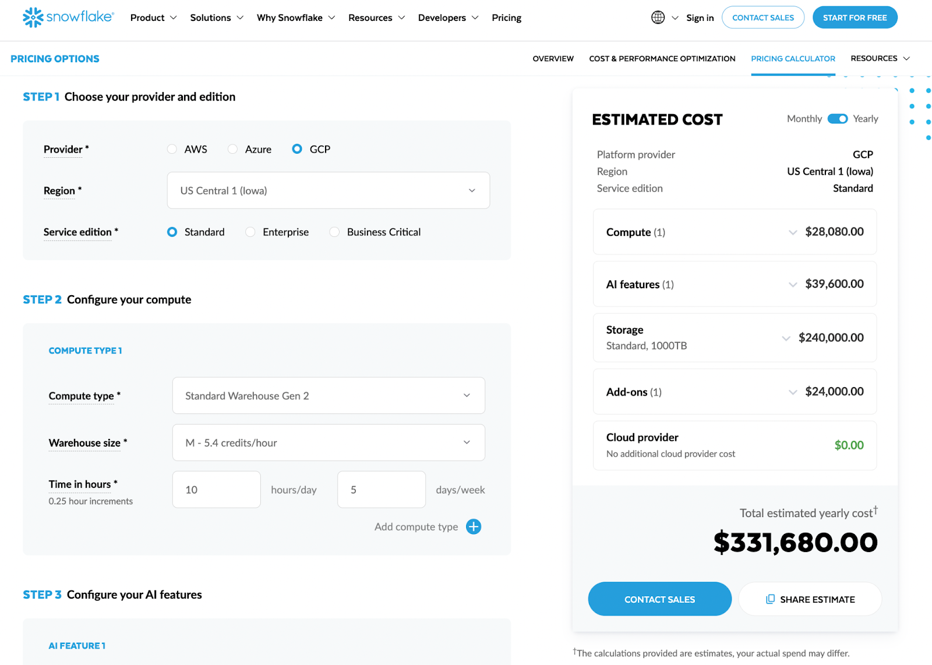This screenshot has width=932, height=665.
Task: Expand Resources dropdown in pricing subnav
Action: point(880,58)
